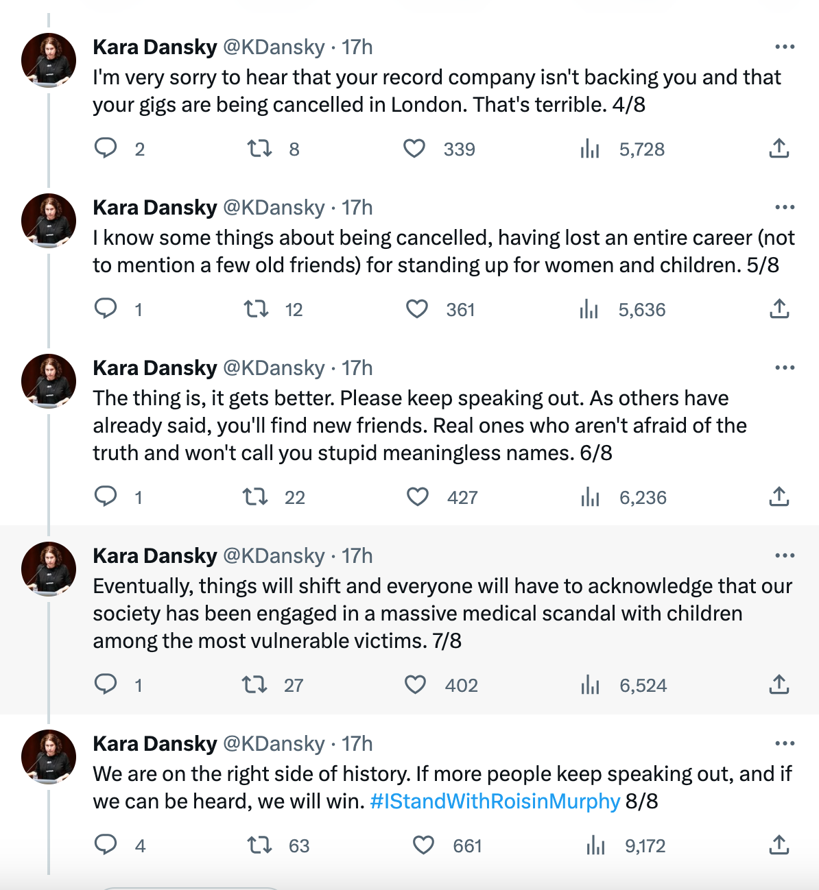Open reply composer on the highlighted 7/8 tweet
This screenshot has width=819, height=890.
point(106,684)
